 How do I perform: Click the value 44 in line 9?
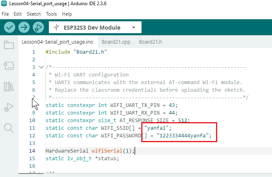pyautogui.click(x=172, y=113)
